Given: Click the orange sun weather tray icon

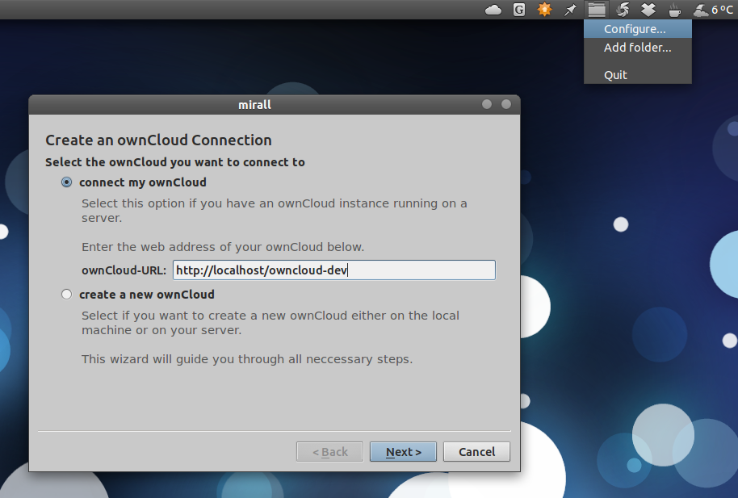Looking at the screenshot, I should pyautogui.click(x=543, y=10).
